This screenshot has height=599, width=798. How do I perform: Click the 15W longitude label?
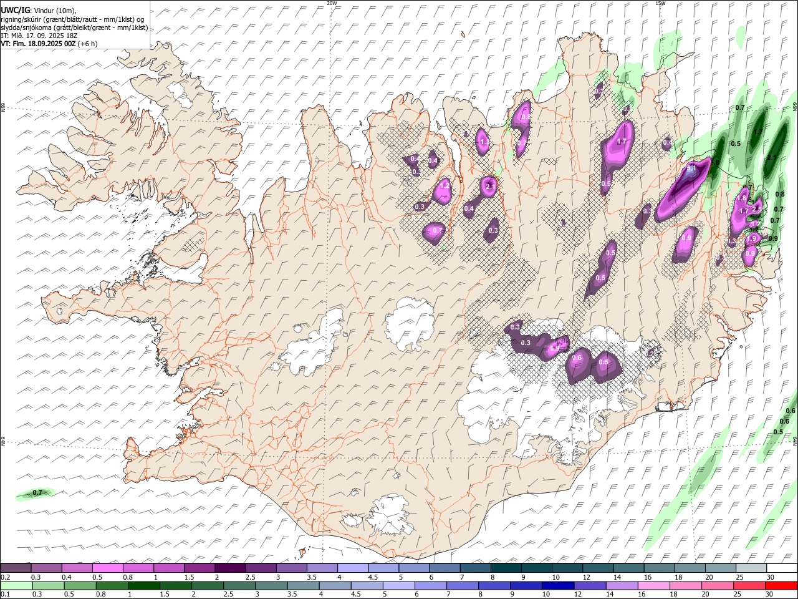coord(660,3)
